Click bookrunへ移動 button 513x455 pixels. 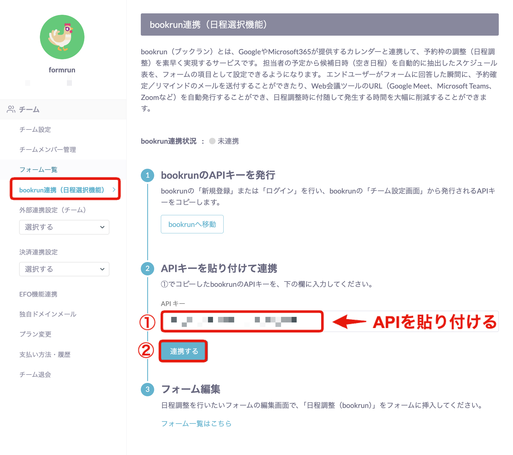[x=192, y=224]
